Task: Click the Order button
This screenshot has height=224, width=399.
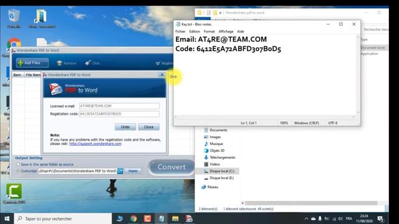Action: (125, 127)
